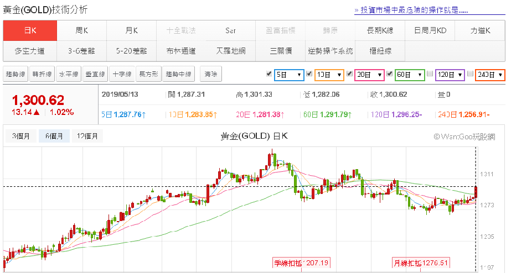Set chart range to 3個月
Image resolution: width=506 pixels, height=273 pixels.
click(22, 136)
